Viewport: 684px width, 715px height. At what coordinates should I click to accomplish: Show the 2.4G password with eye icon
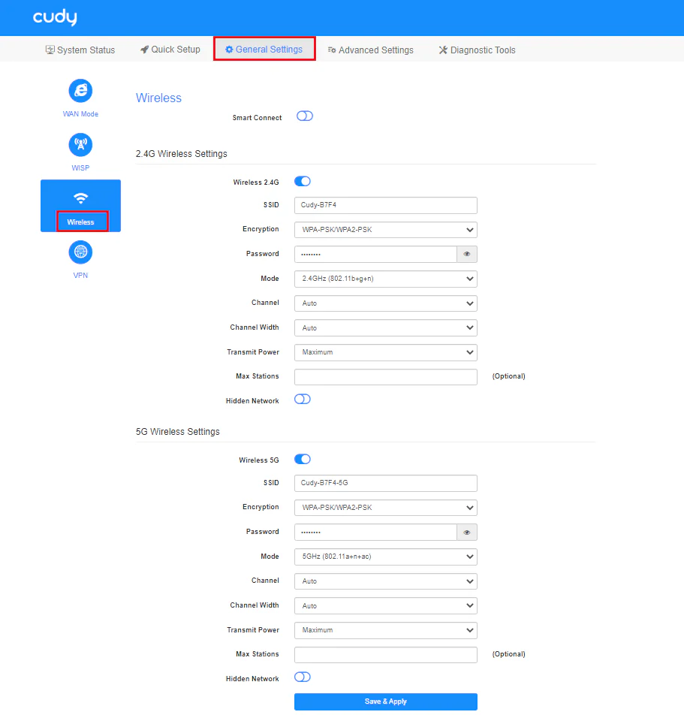pos(467,255)
